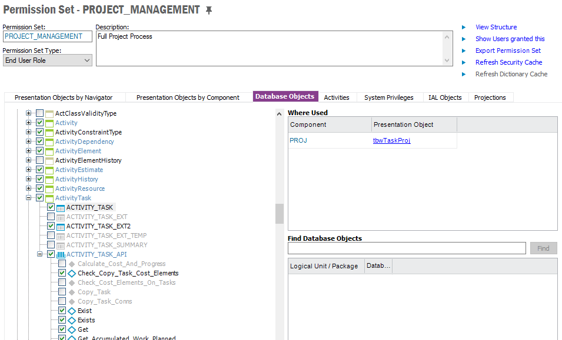Click the arrow icon beside View Structure
Screen dimensions: 562x340
point(464,27)
